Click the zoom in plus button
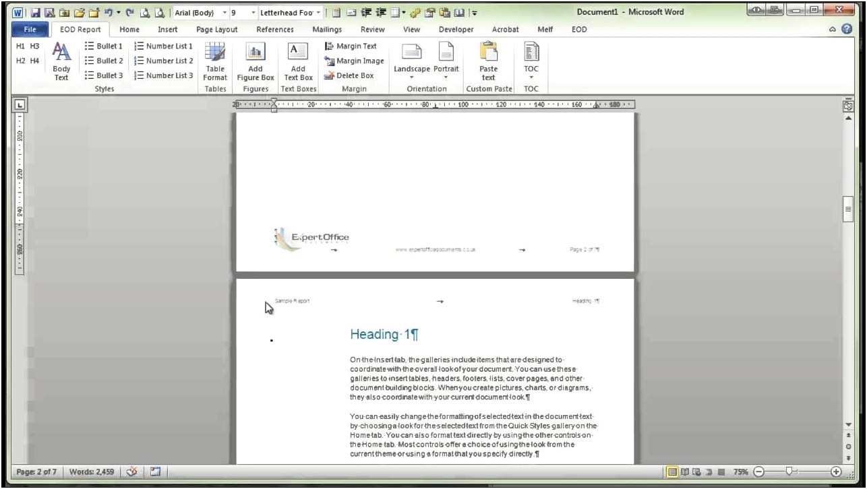 pyautogui.click(x=837, y=472)
